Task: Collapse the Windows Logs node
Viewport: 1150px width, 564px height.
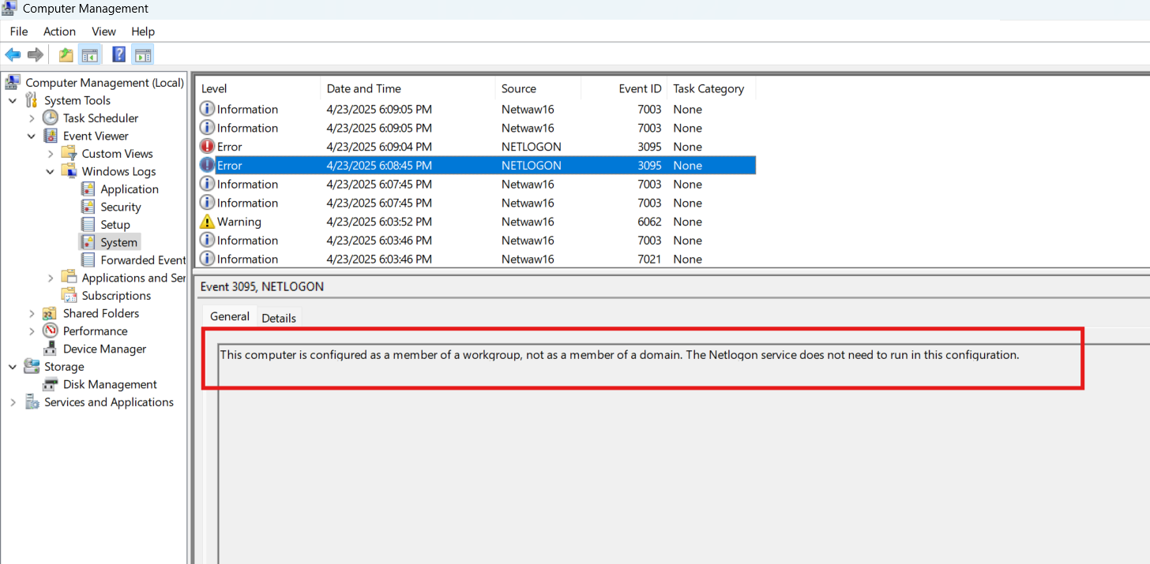Action: pyautogui.click(x=51, y=171)
